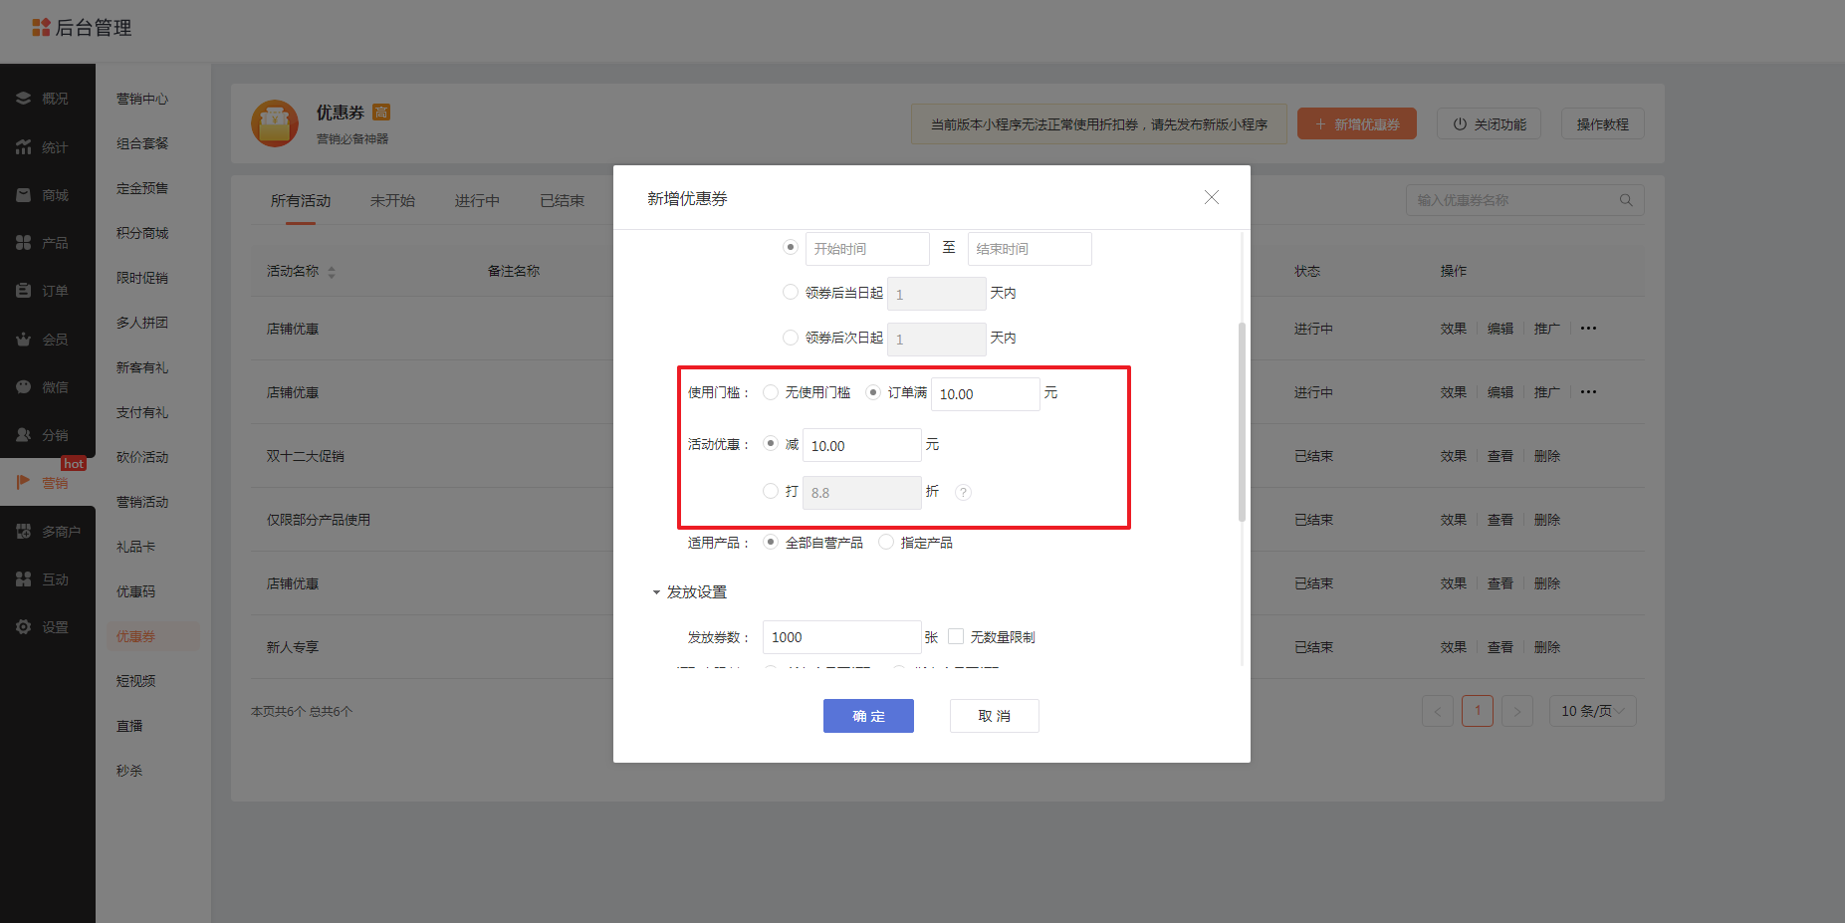This screenshot has height=923, width=1845.
Task: Open the 分销 distribution sidebar icon
Action: [x=23, y=435]
